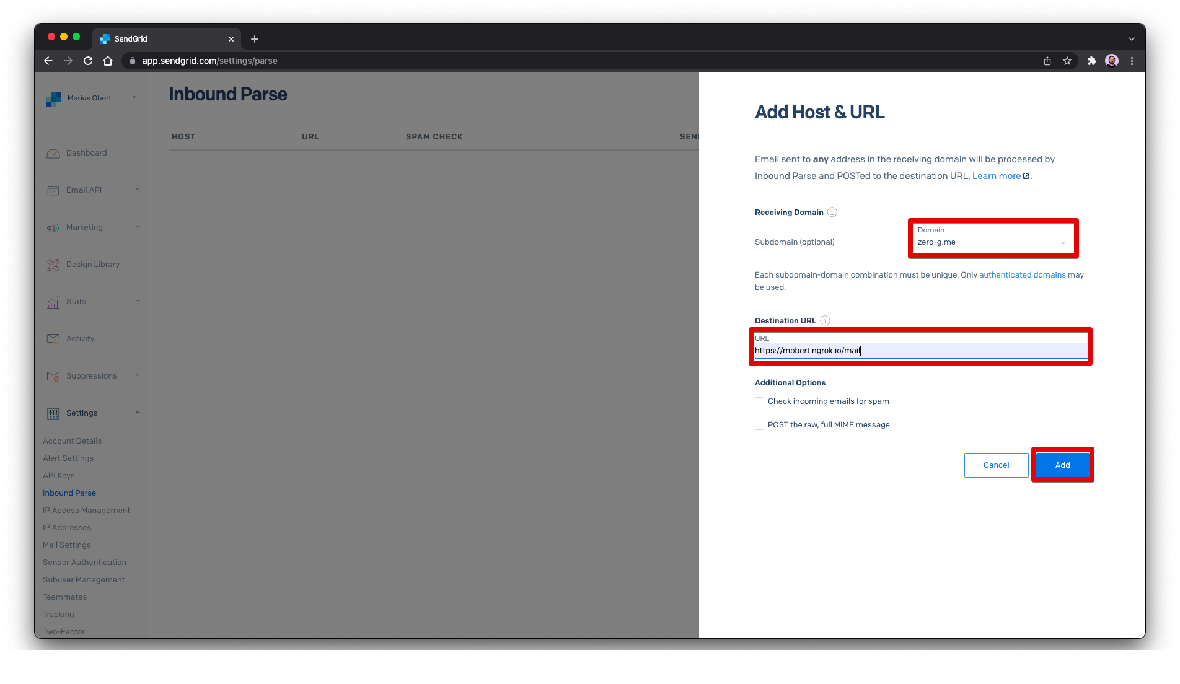Click the Destination URL input field

(x=920, y=351)
